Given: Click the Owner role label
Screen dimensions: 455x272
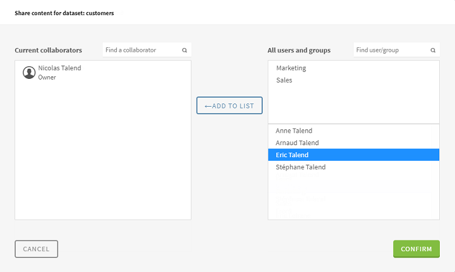Looking at the screenshot, I should tap(47, 78).
